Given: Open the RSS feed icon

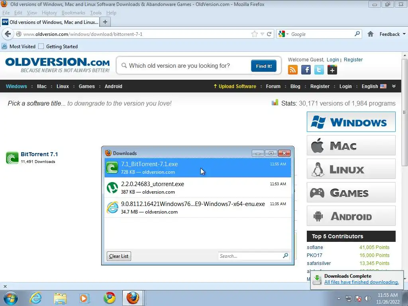Looking at the screenshot, I should pyautogui.click(x=293, y=70).
